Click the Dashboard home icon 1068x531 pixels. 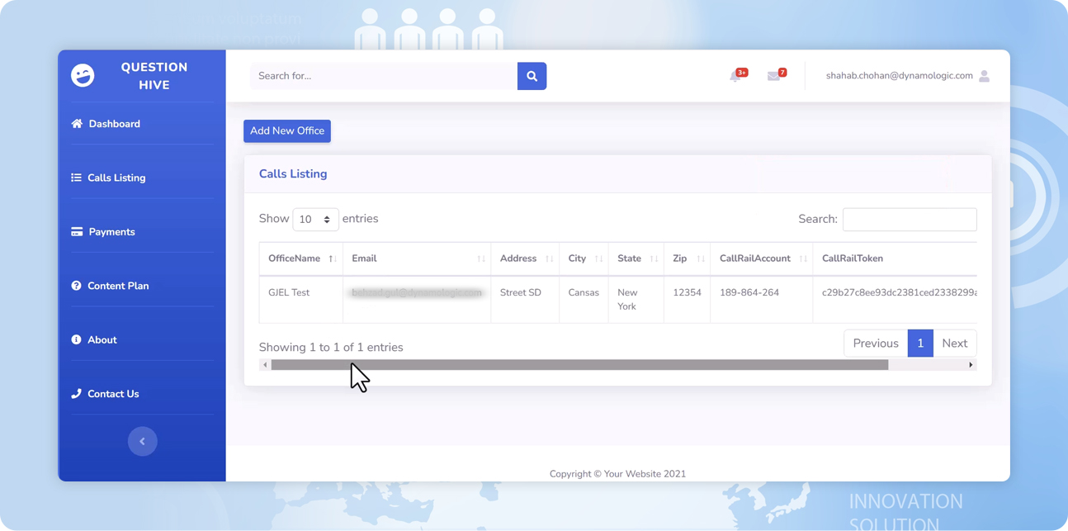[x=77, y=124]
